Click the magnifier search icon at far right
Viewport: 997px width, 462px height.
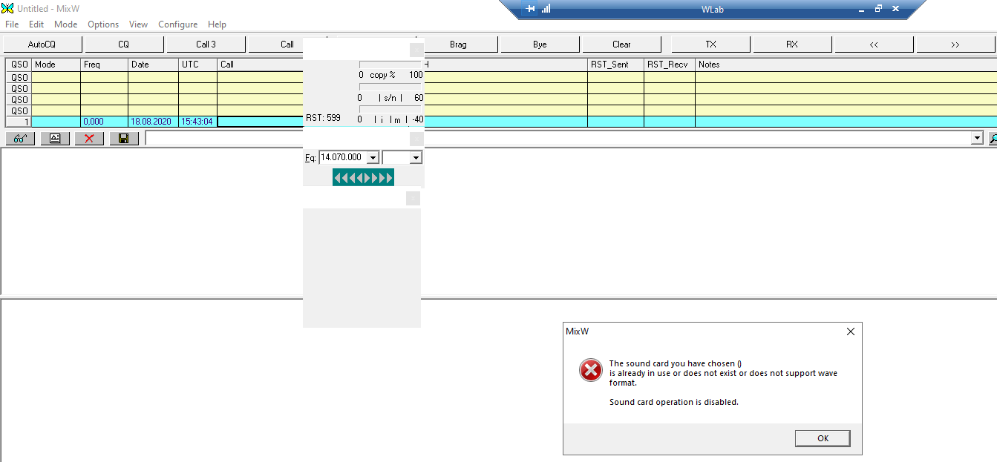click(x=993, y=139)
